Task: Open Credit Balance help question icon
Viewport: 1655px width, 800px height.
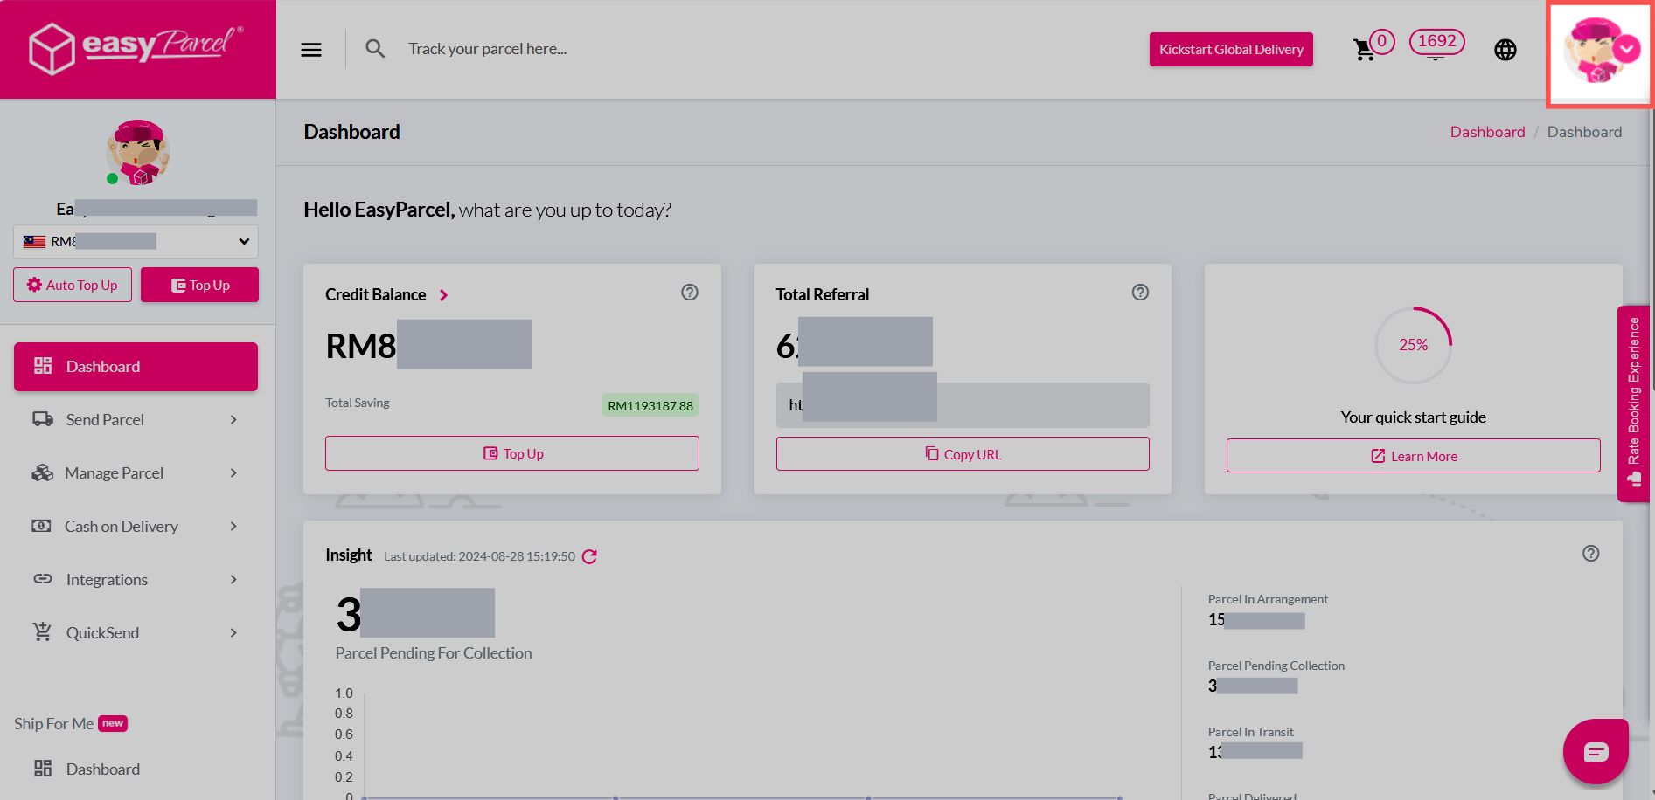Action: coord(690,293)
